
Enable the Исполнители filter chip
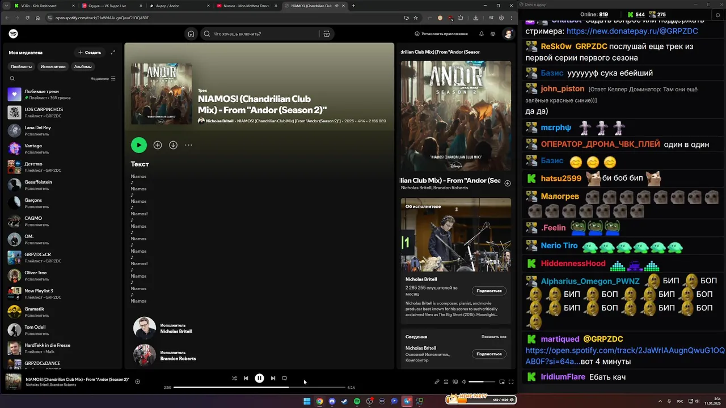click(x=53, y=66)
